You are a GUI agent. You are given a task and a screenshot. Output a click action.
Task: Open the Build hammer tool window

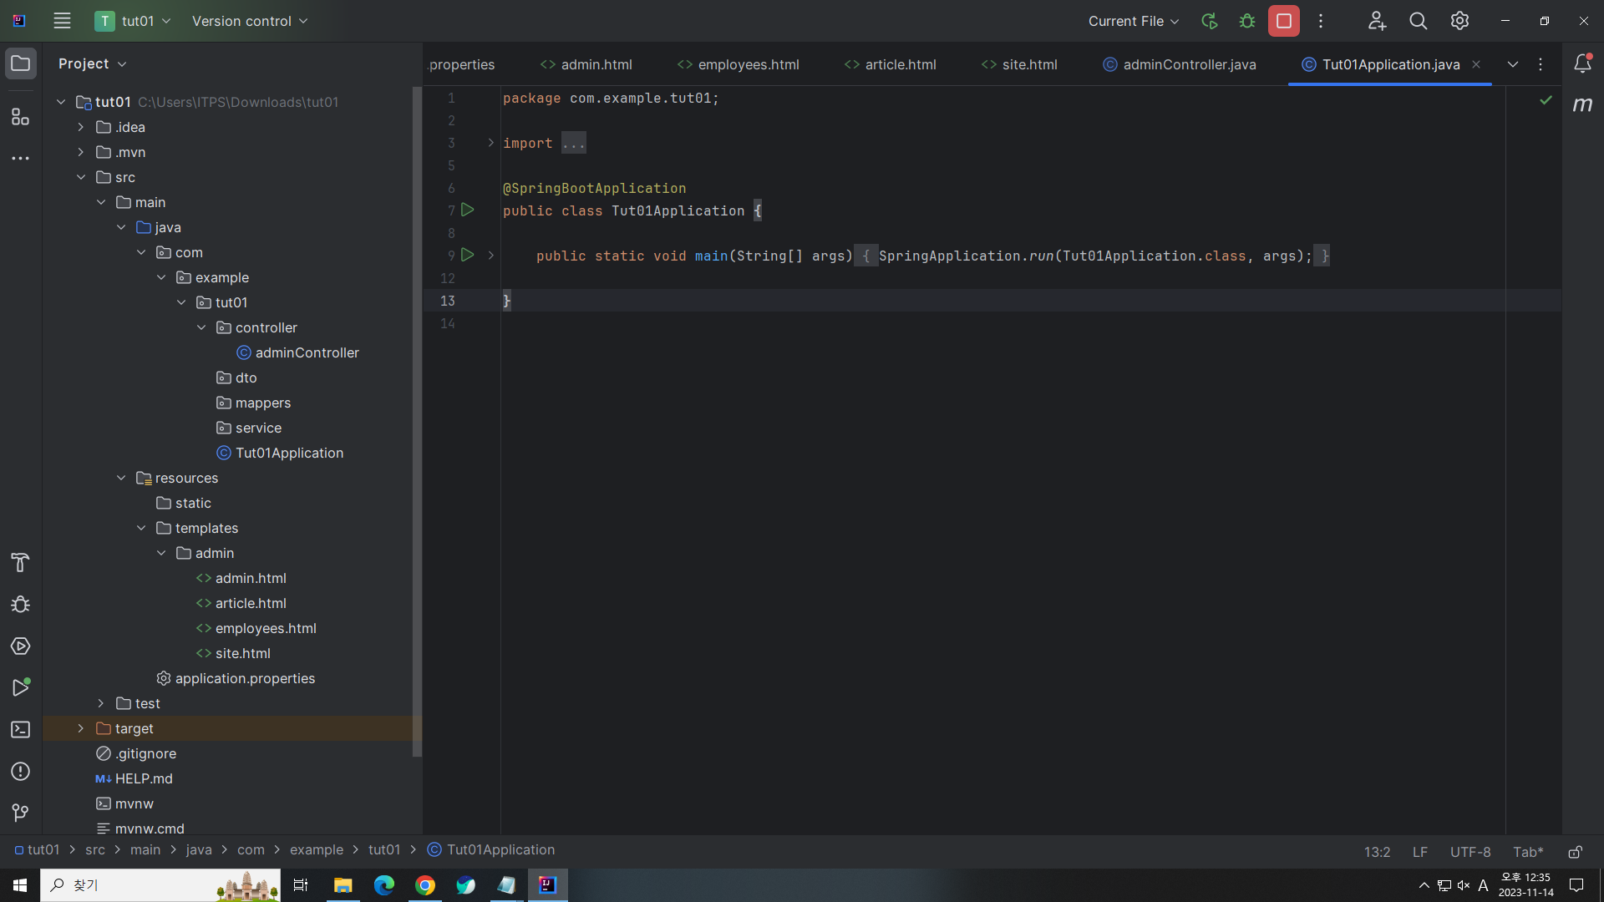20,562
